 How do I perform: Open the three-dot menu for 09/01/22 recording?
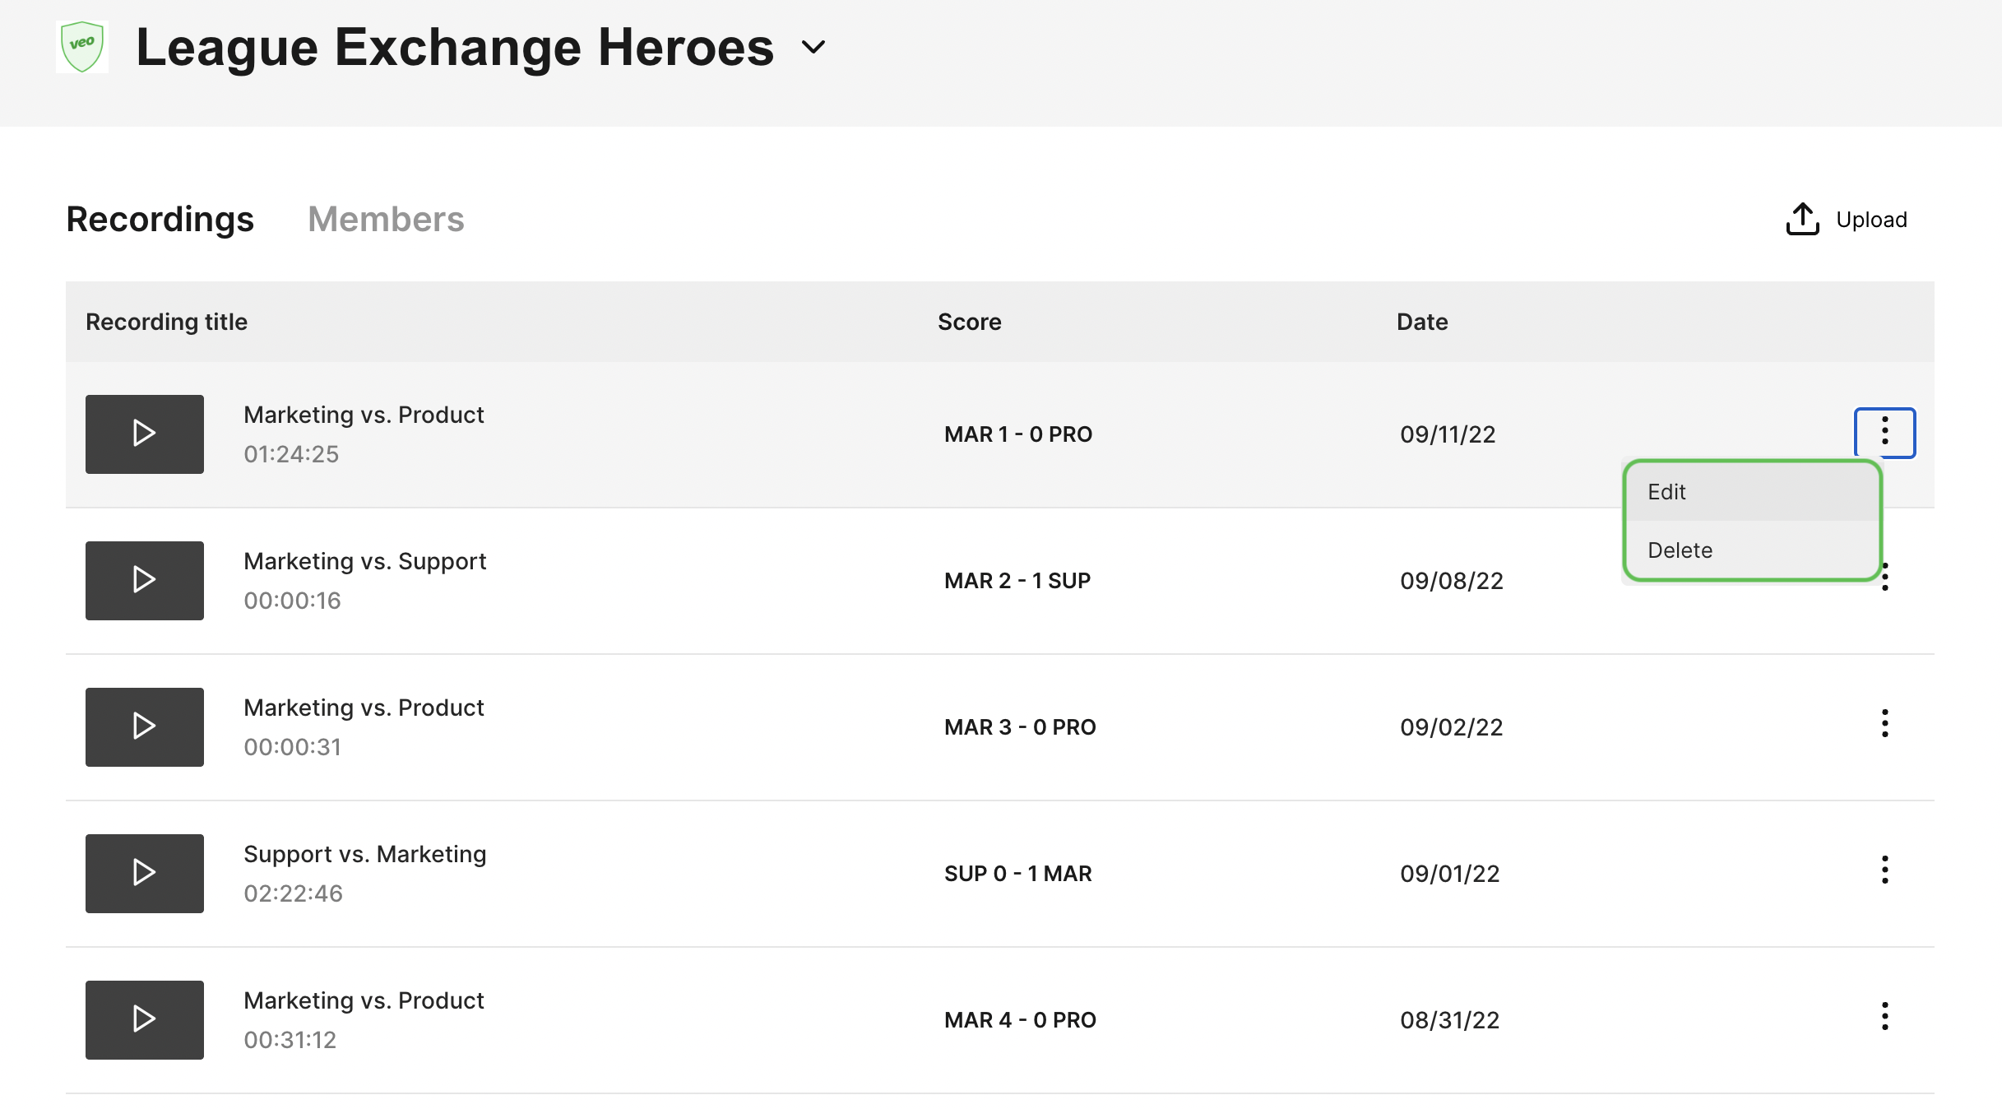[x=1884, y=871]
